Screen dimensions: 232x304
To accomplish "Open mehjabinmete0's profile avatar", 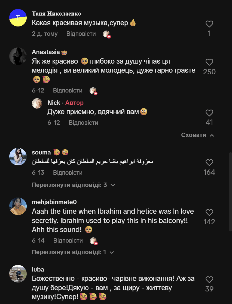I will 18,206.
